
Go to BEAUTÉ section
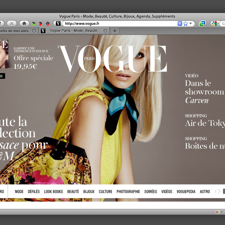point(73,192)
